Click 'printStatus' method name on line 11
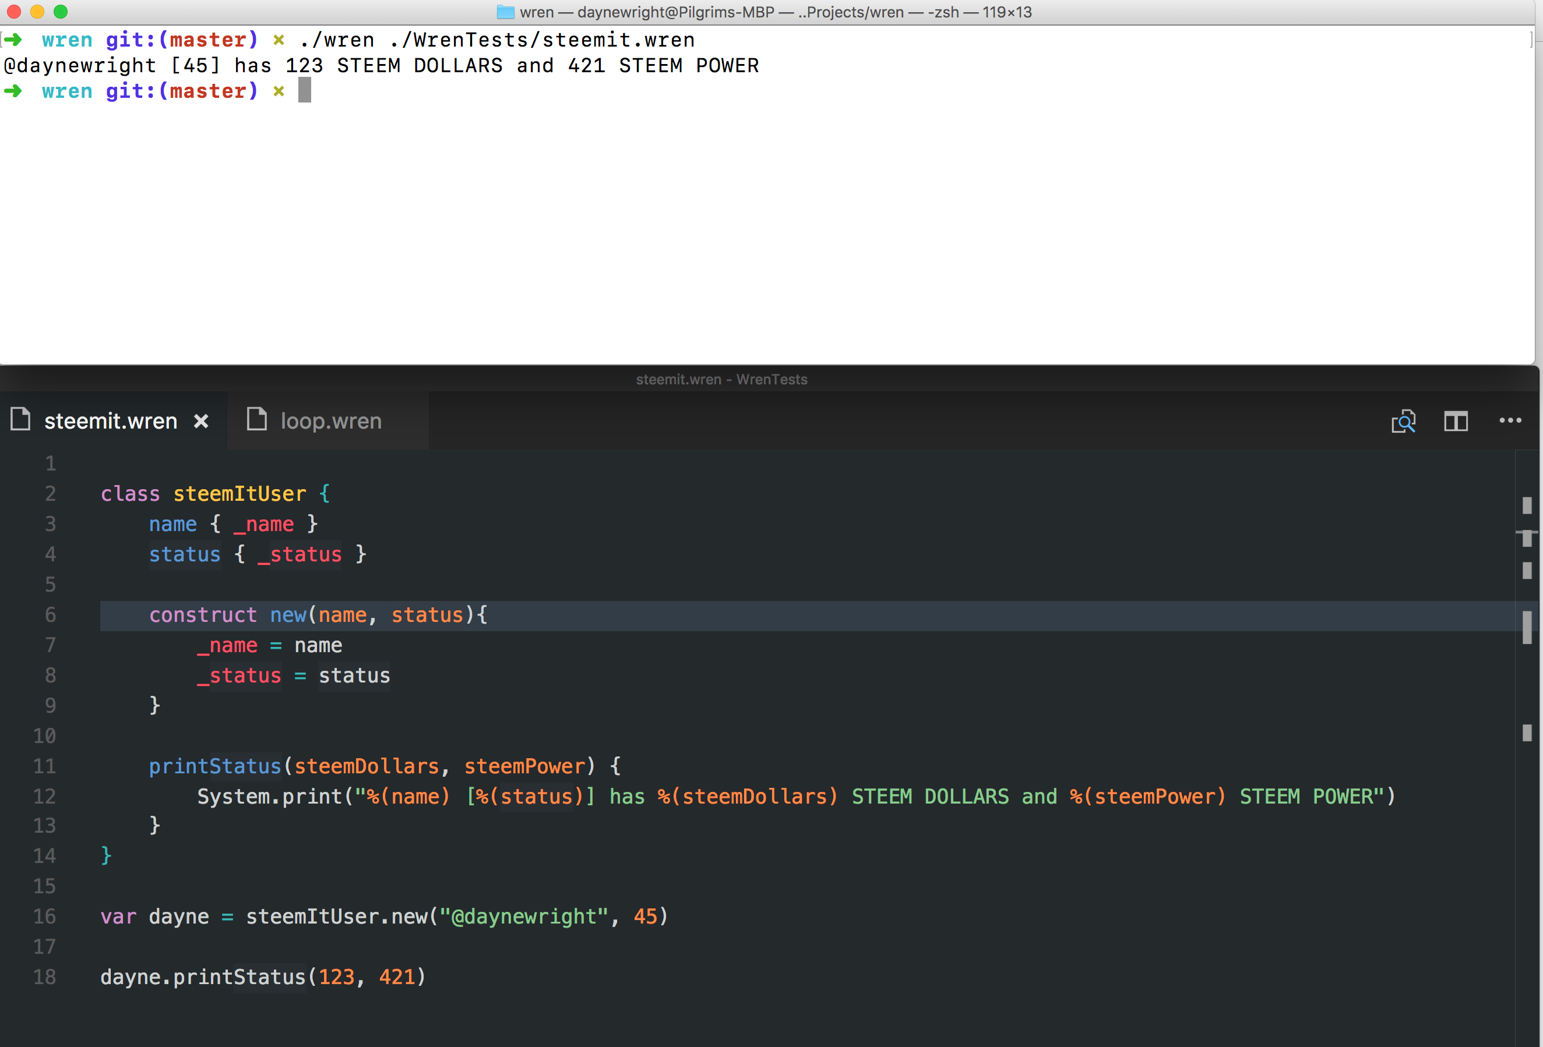Image resolution: width=1543 pixels, height=1047 pixels. tap(215, 766)
